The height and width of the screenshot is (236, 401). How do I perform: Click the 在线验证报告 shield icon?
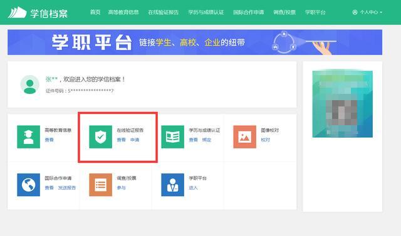click(100, 136)
